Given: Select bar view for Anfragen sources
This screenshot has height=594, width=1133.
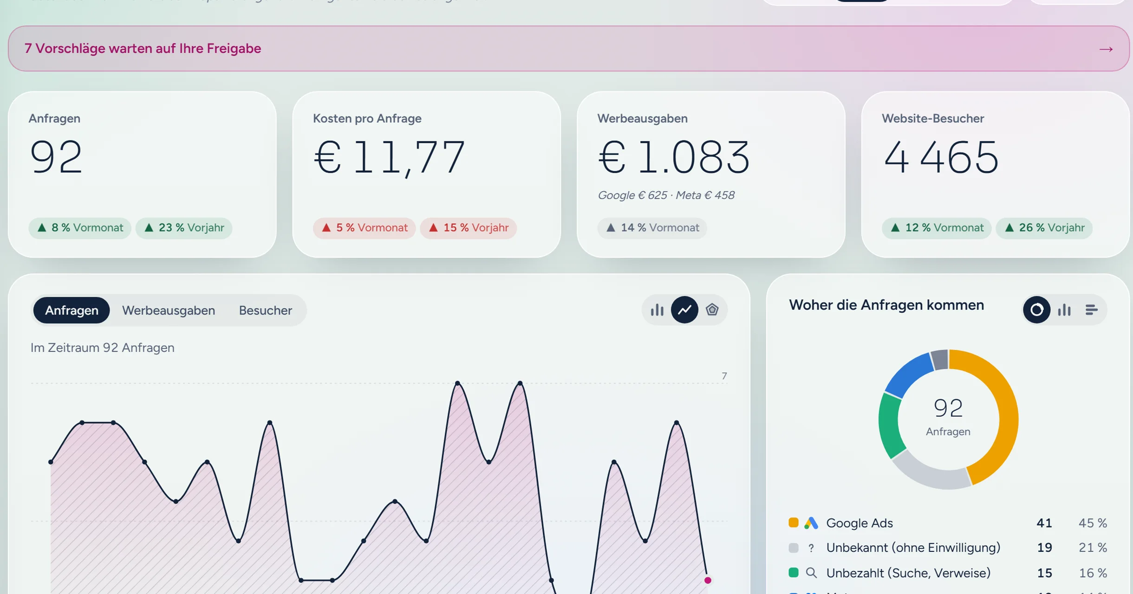Looking at the screenshot, I should (1064, 310).
